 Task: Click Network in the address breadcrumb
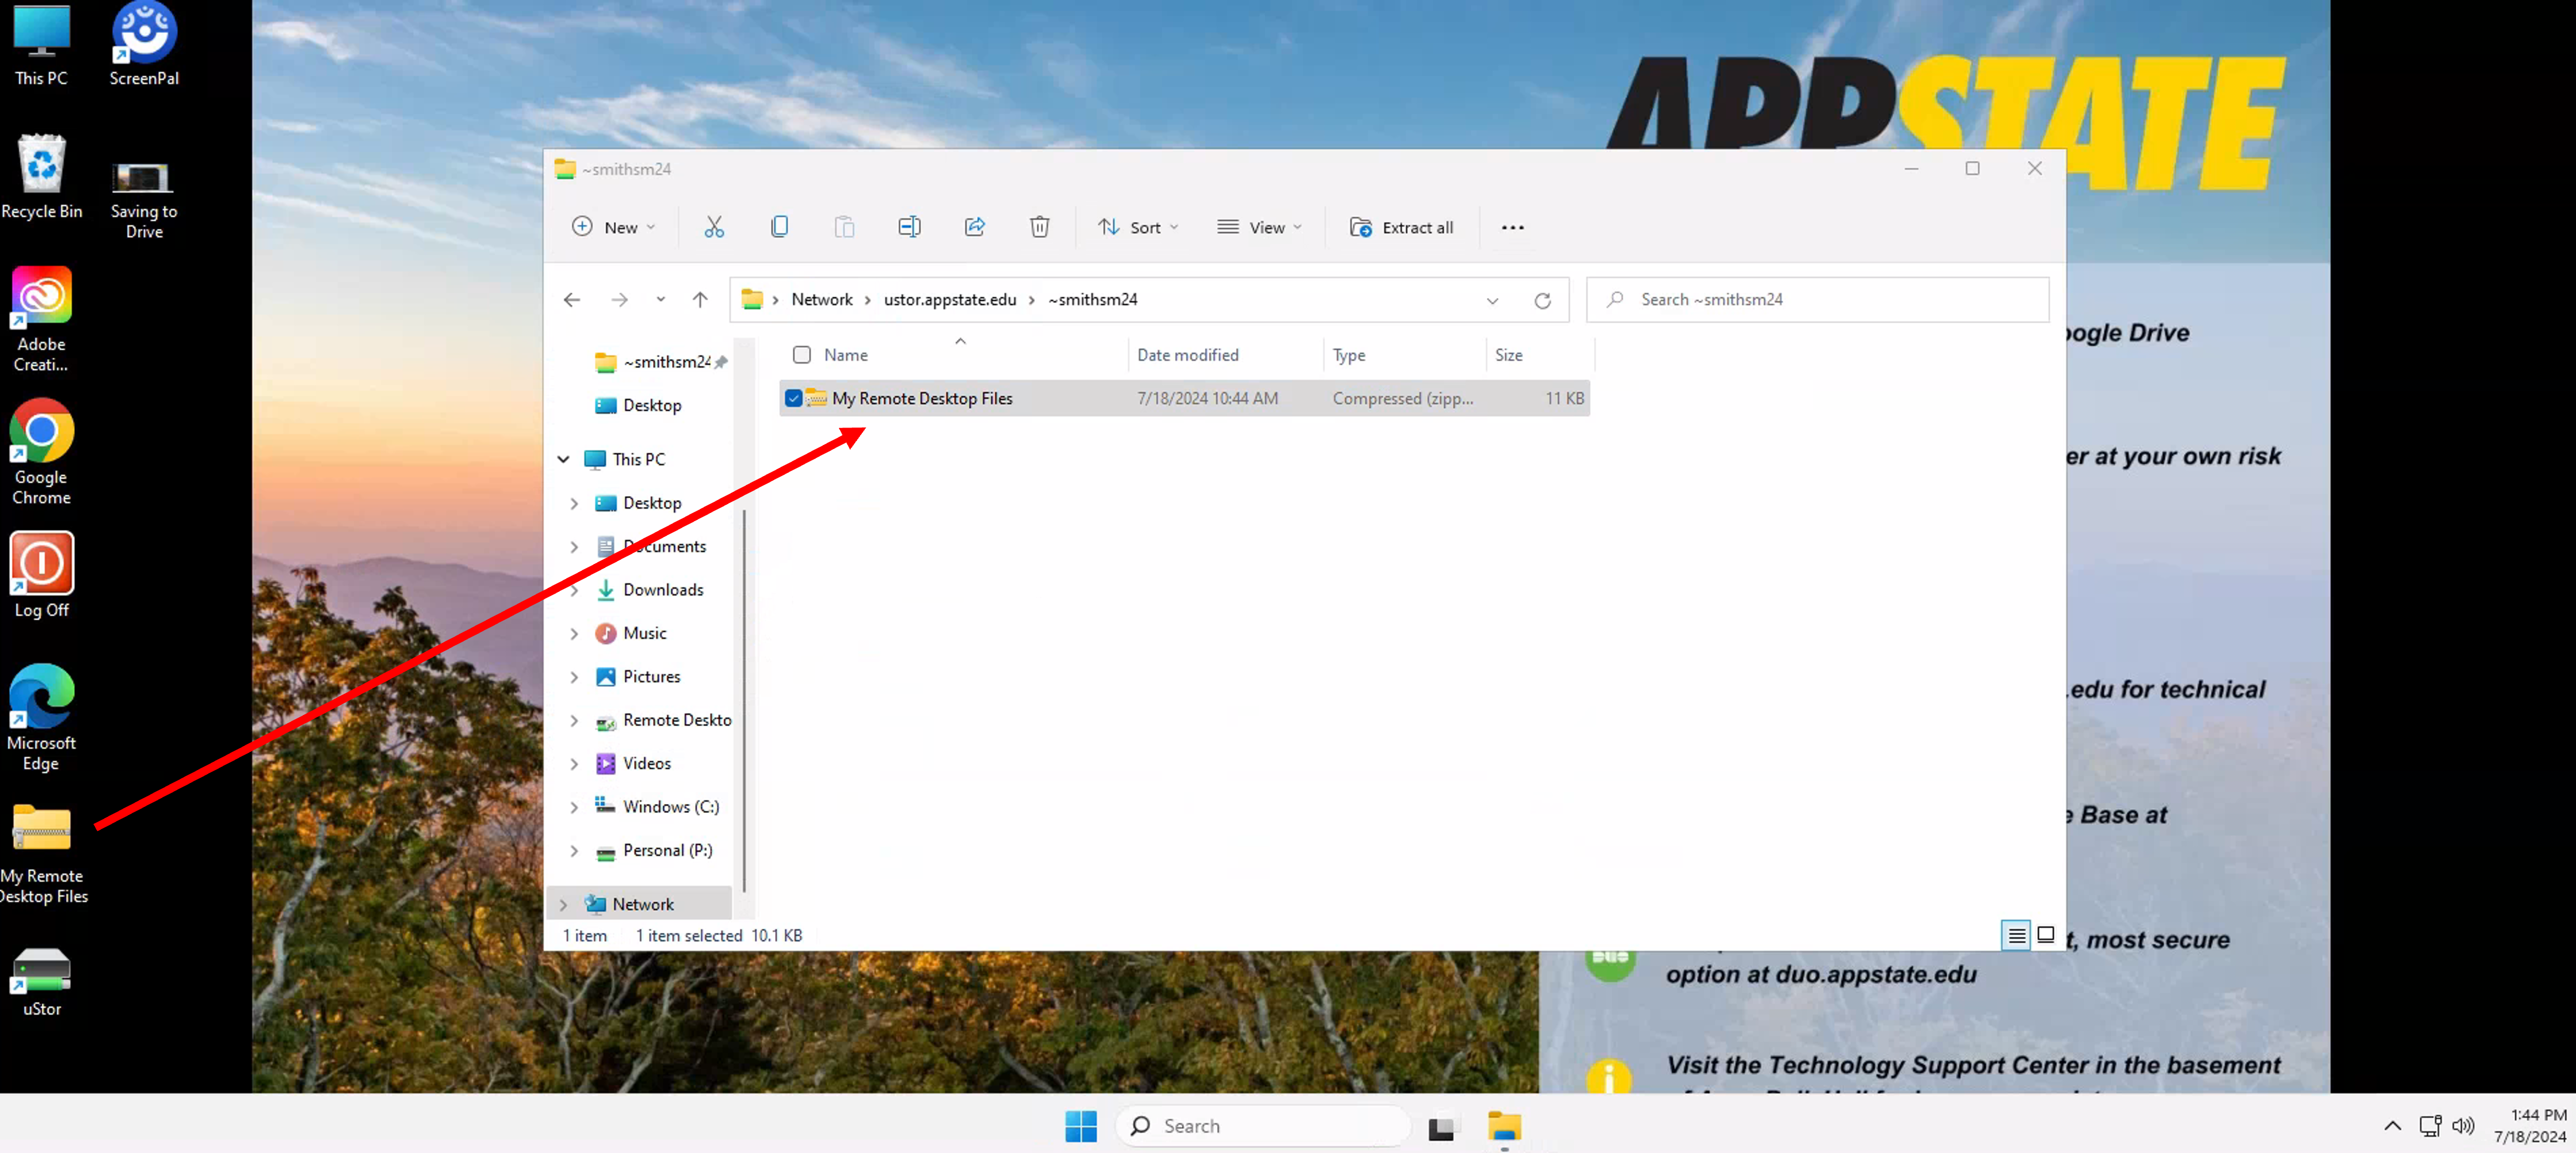822,300
